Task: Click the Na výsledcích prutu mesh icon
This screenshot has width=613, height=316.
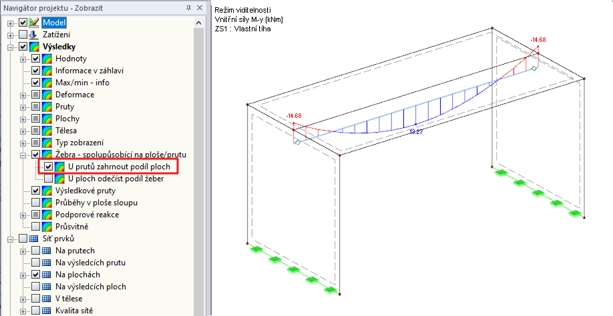Action: pyautogui.click(x=47, y=263)
